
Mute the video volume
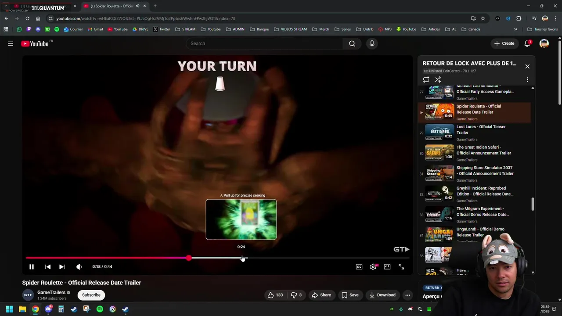79,267
